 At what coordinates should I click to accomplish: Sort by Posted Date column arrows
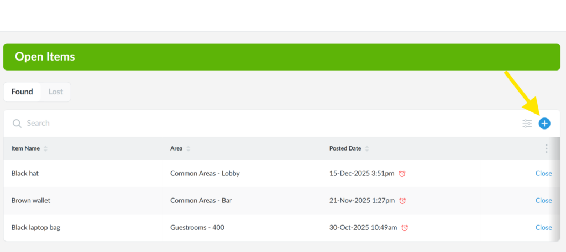coord(367,149)
